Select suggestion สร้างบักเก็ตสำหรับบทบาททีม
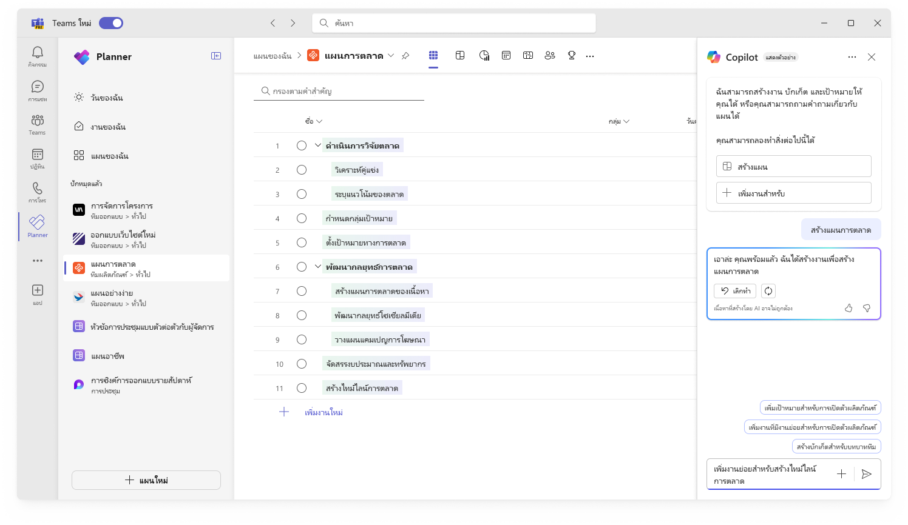The width and height of the screenshot is (908, 525). pyautogui.click(x=836, y=446)
